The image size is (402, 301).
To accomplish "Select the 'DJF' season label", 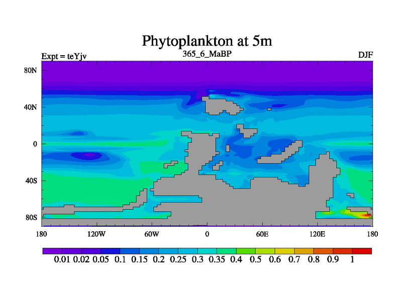I will (x=365, y=55).
